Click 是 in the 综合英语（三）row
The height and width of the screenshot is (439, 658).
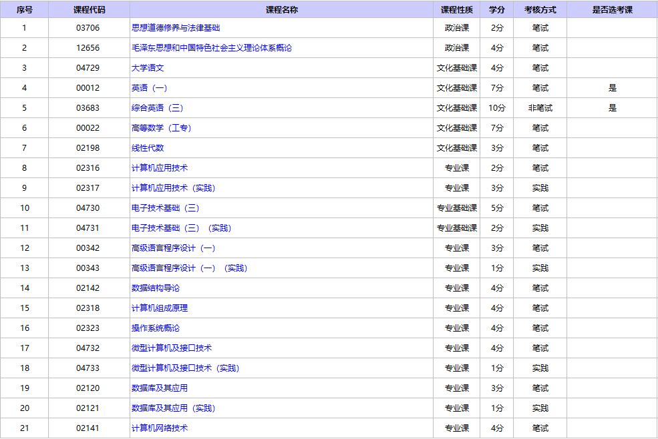(x=613, y=108)
